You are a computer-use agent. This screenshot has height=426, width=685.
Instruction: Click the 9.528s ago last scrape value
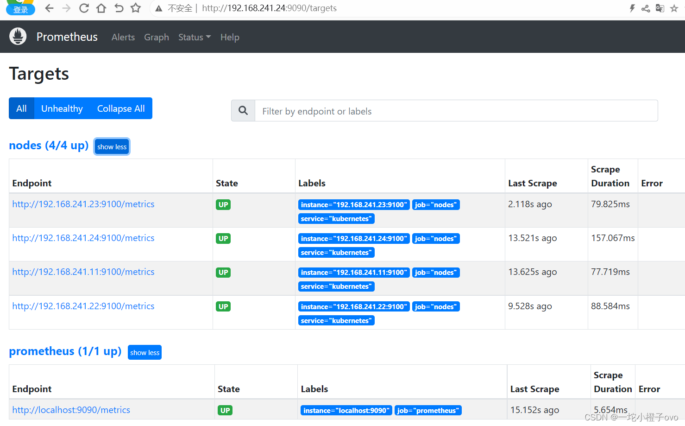530,306
